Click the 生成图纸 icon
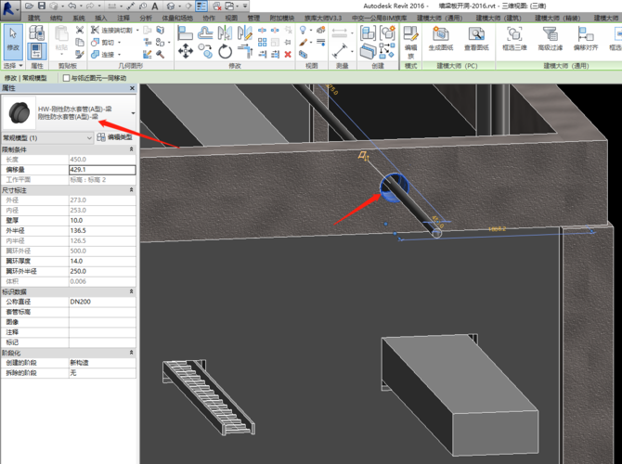 point(443,35)
